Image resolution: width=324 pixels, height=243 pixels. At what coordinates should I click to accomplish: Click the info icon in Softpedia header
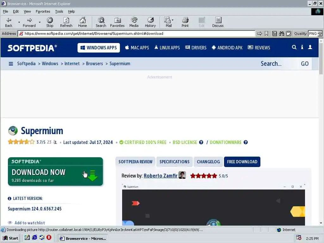pyautogui.click(x=302, y=47)
